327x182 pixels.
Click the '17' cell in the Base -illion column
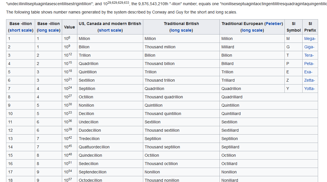point(21,172)
